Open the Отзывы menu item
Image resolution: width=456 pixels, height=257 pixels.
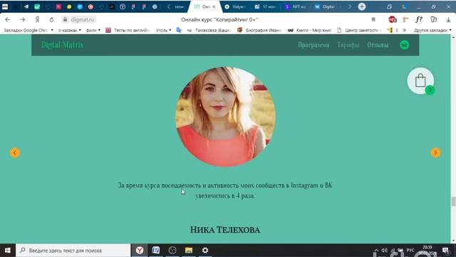coord(378,45)
